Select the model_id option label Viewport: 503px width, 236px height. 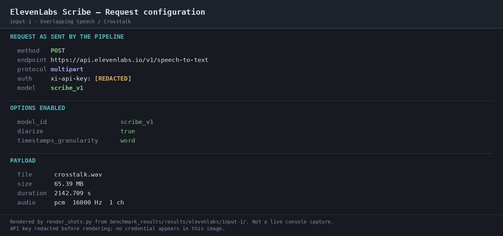click(x=32, y=122)
